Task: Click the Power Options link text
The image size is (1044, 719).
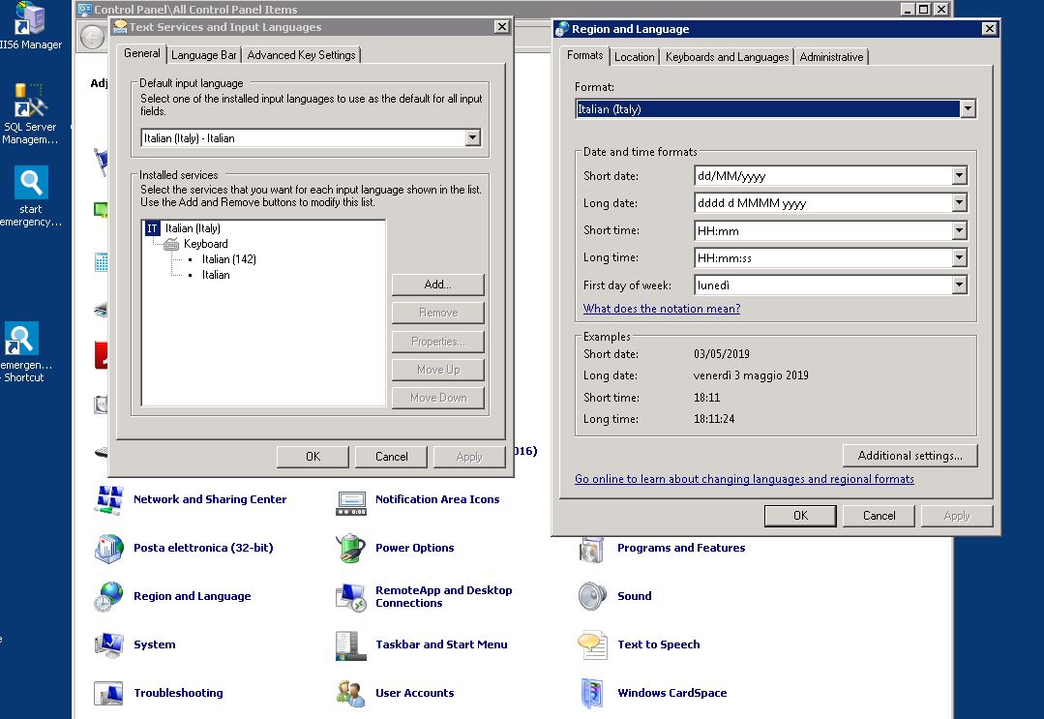Action: (415, 548)
